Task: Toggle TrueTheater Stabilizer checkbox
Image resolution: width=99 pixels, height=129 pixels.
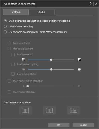Action: (9, 92)
